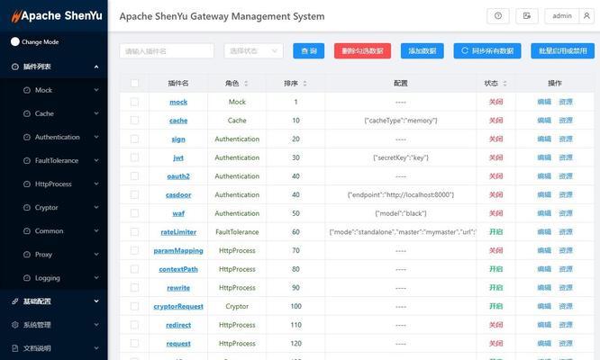Toggle the Change Mode switch
The height and width of the screenshot is (360, 600).
15,41
